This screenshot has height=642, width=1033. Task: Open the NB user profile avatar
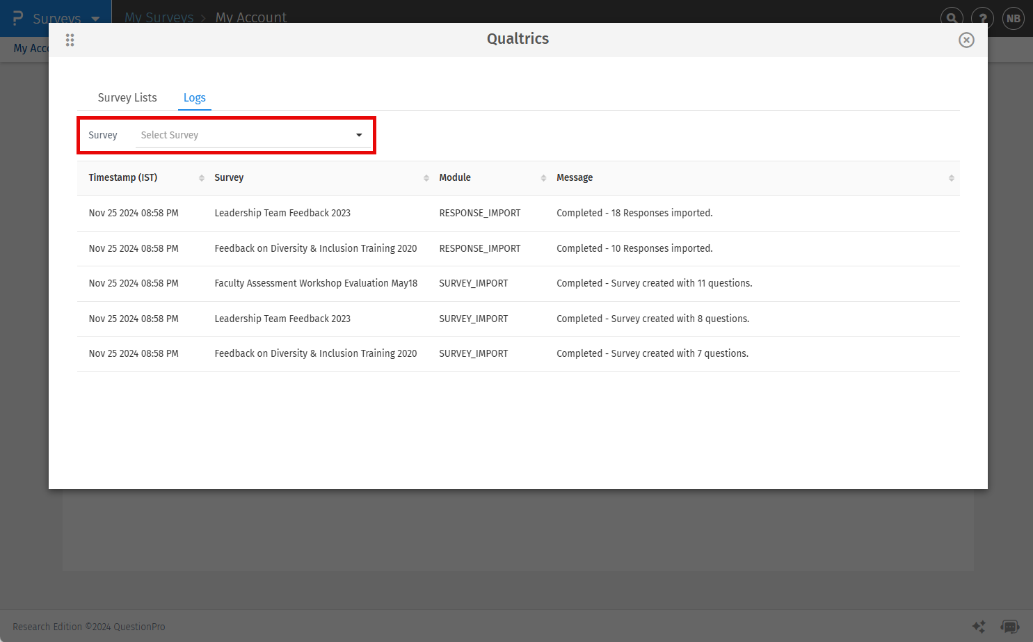(x=1014, y=18)
